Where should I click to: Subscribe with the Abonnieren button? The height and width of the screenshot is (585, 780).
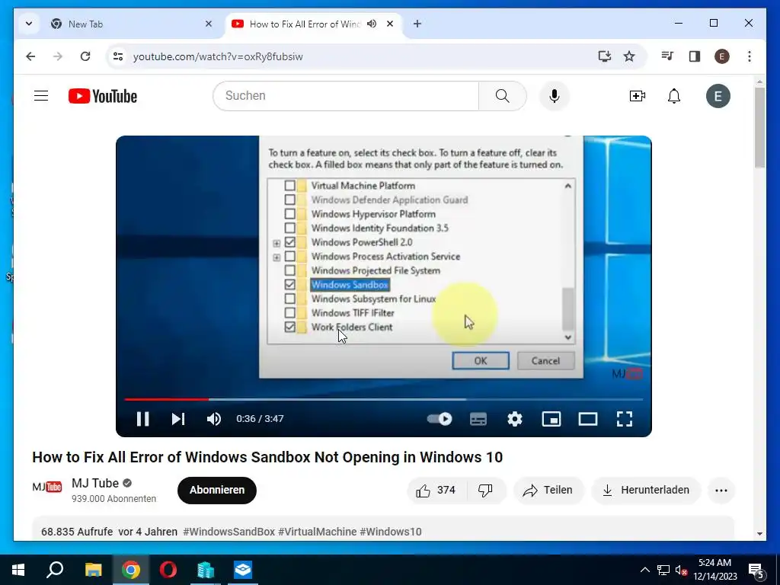pos(217,490)
